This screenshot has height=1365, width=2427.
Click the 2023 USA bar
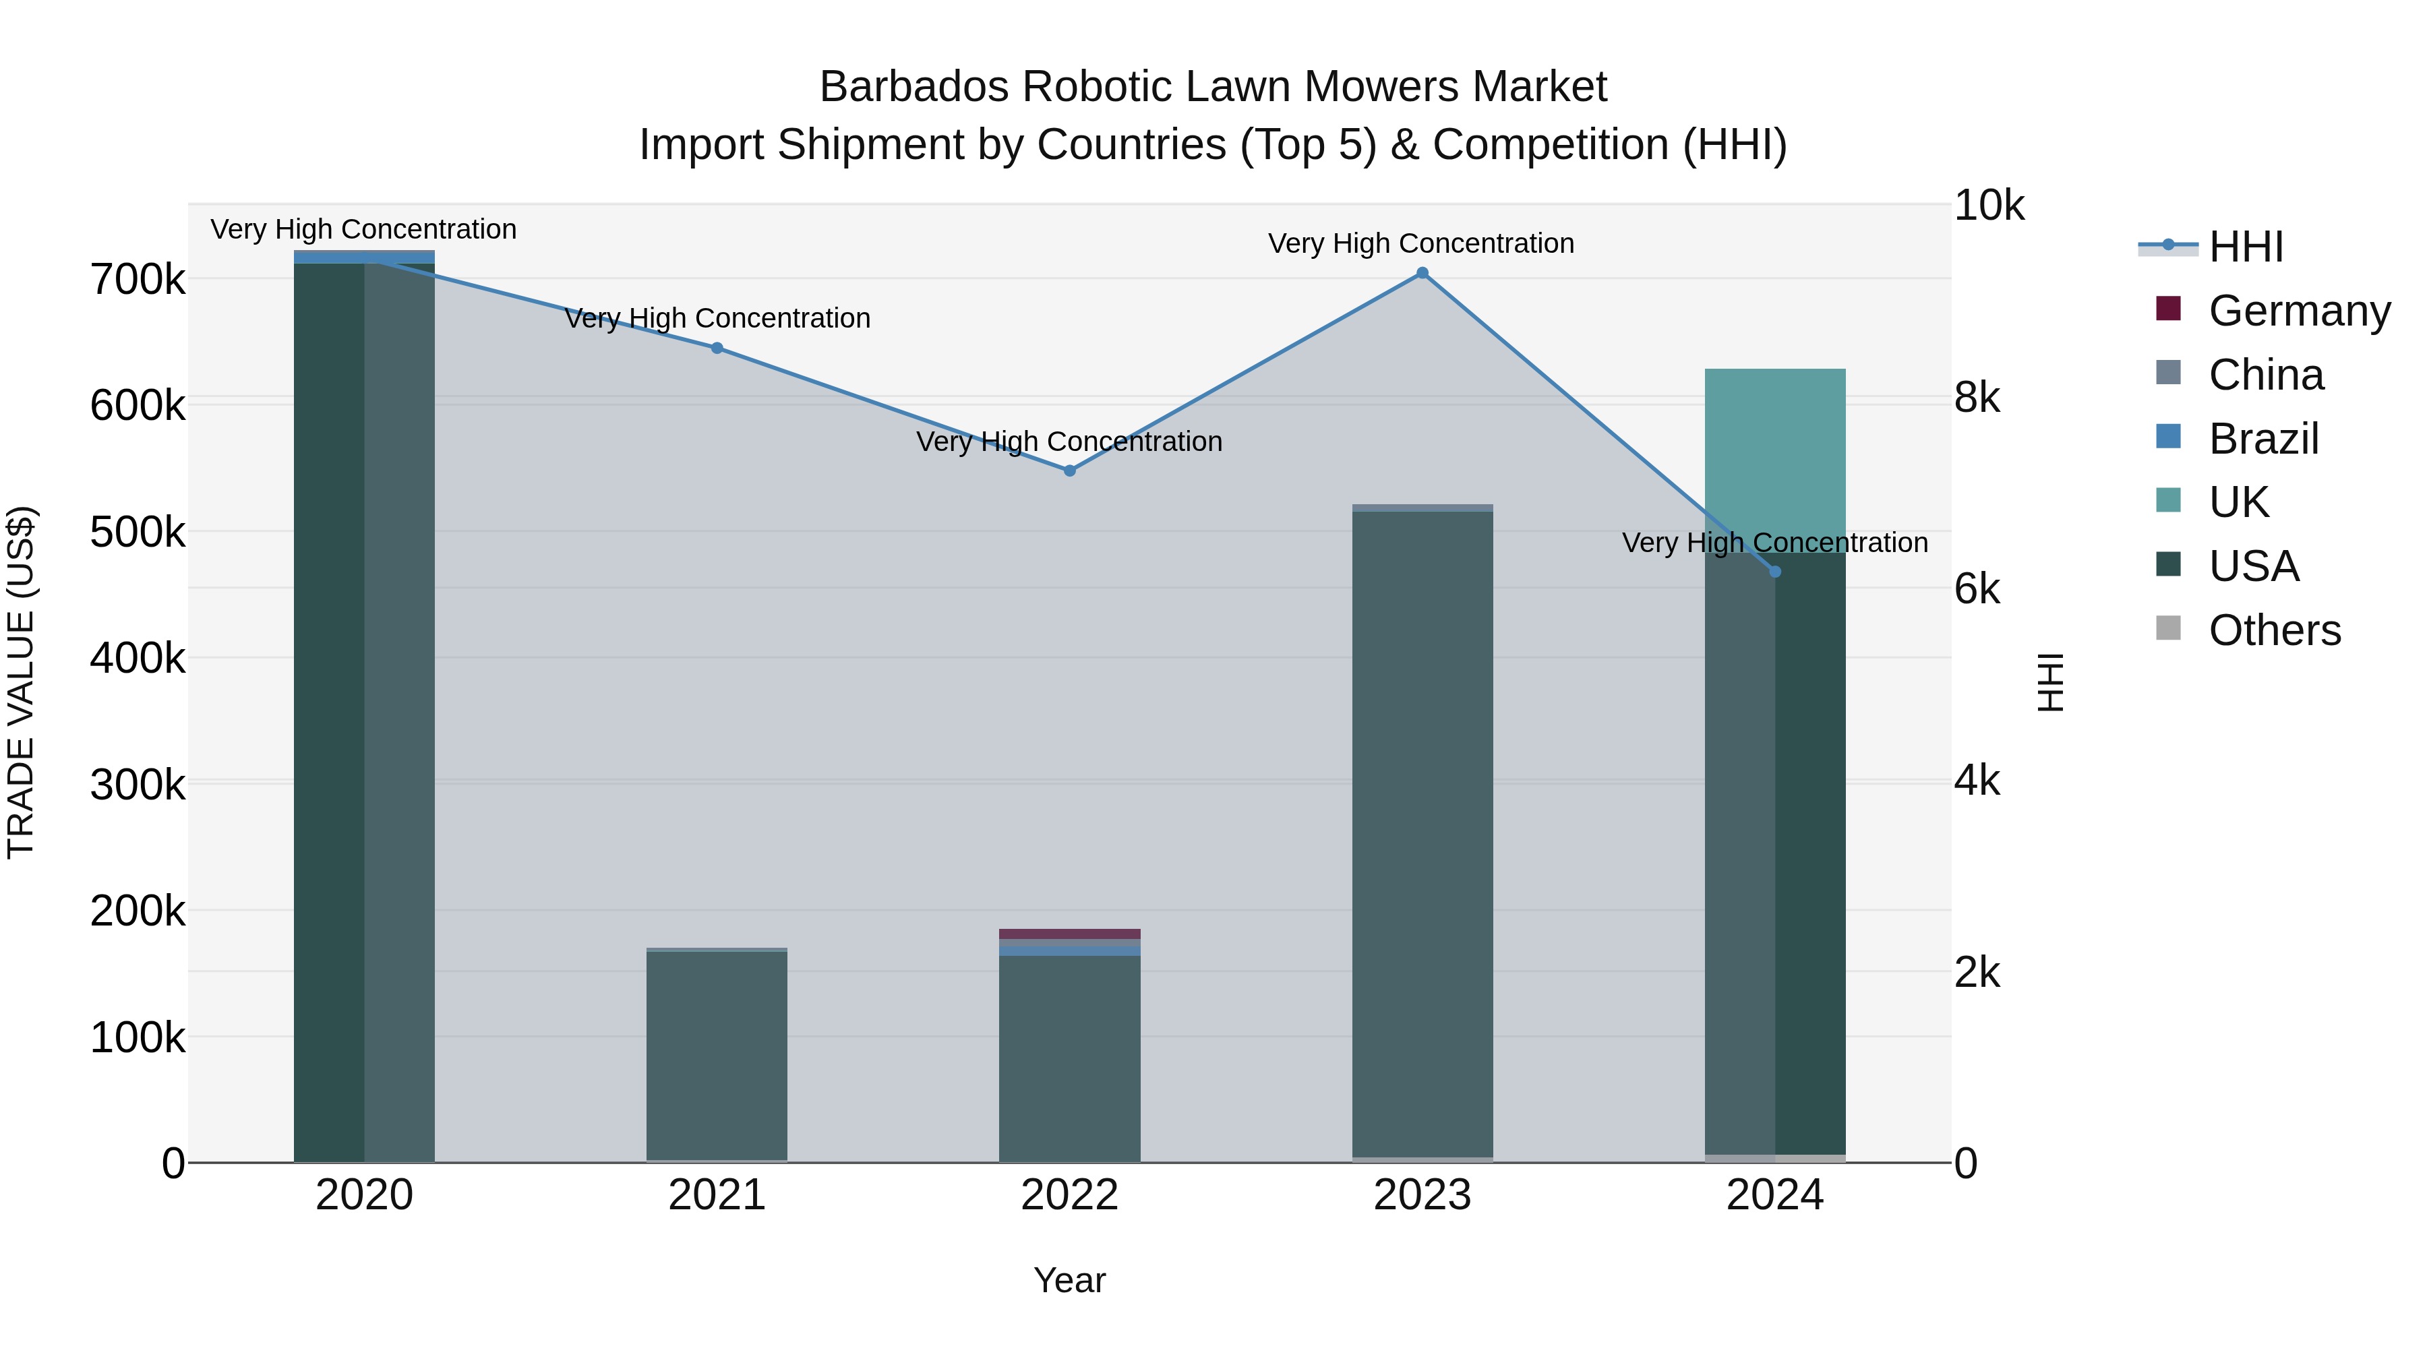click(x=1422, y=835)
